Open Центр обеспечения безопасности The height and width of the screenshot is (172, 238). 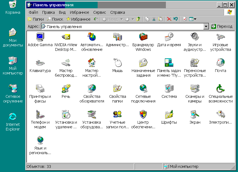pyautogui.click(x=143, y=120)
